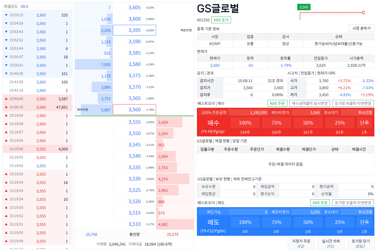
Task: Select the trade row with volume 4,000
Action: (x=37, y=149)
